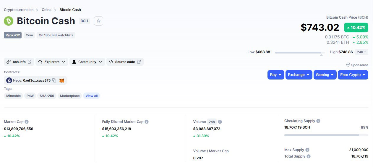The width and height of the screenshot is (373, 167).
Task: Click the 0.287 Volume / Market Cap value
Action: point(198,158)
